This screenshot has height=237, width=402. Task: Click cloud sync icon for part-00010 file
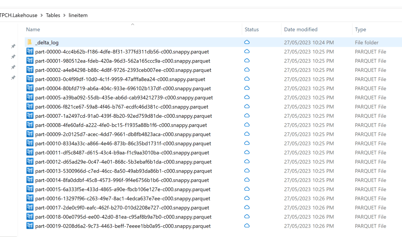[x=247, y=143]
